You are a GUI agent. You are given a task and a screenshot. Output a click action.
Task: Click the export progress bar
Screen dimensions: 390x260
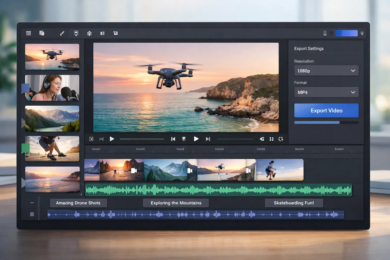326,122
